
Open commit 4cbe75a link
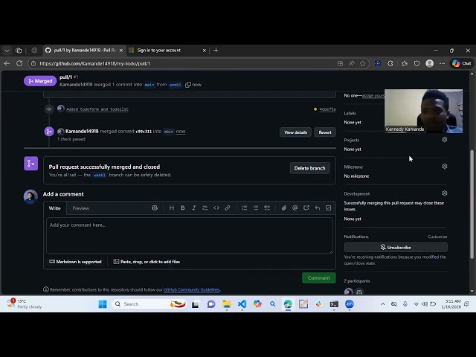pyautogui.click(x=327, y=109)
